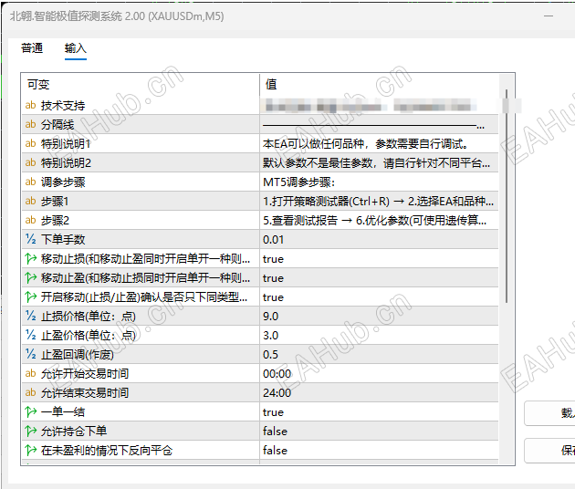
Task: Click the ab icon beside 特别说明2
Action: pos(30,162)
